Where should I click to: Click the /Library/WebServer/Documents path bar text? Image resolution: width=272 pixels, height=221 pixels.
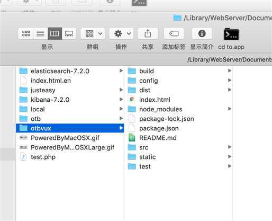coord(230,59)
